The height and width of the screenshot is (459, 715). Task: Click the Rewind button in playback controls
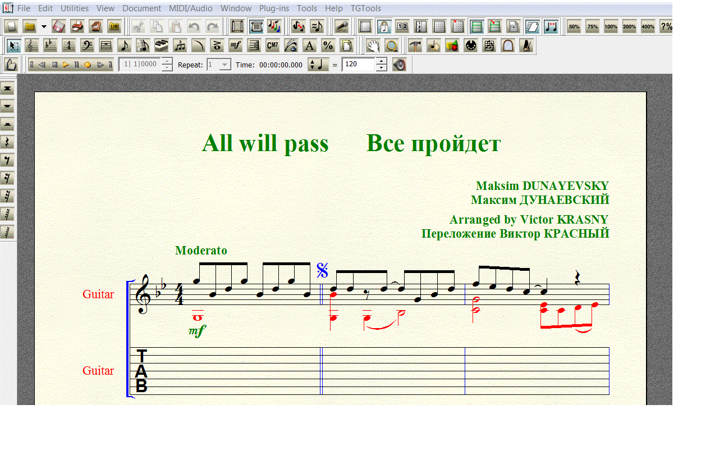tap(42, 65)
